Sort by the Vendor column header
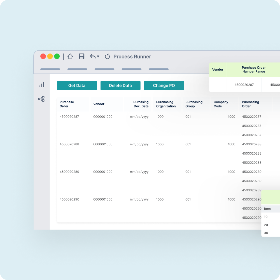Viewport: 280px width, 280px height. 99,104
